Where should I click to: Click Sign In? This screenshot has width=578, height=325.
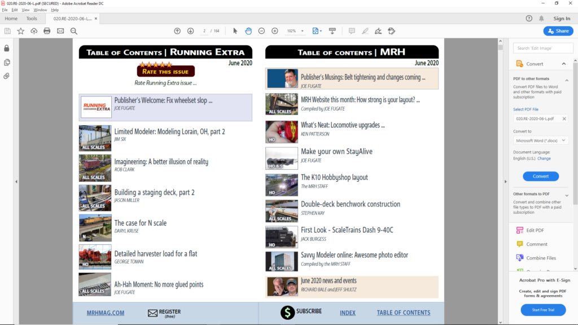pyautogui.click(x=562, y=19)
